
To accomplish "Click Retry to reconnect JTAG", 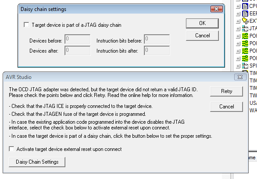I will coord(226,91).
